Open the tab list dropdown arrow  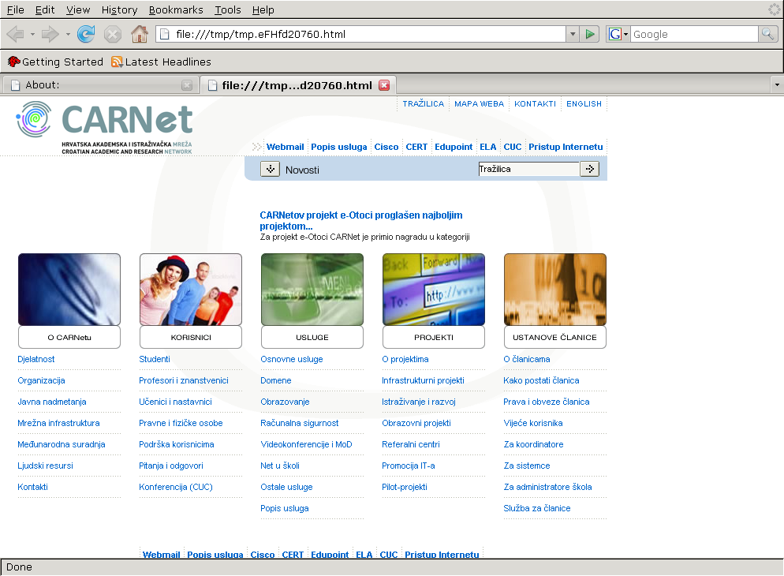776,85
